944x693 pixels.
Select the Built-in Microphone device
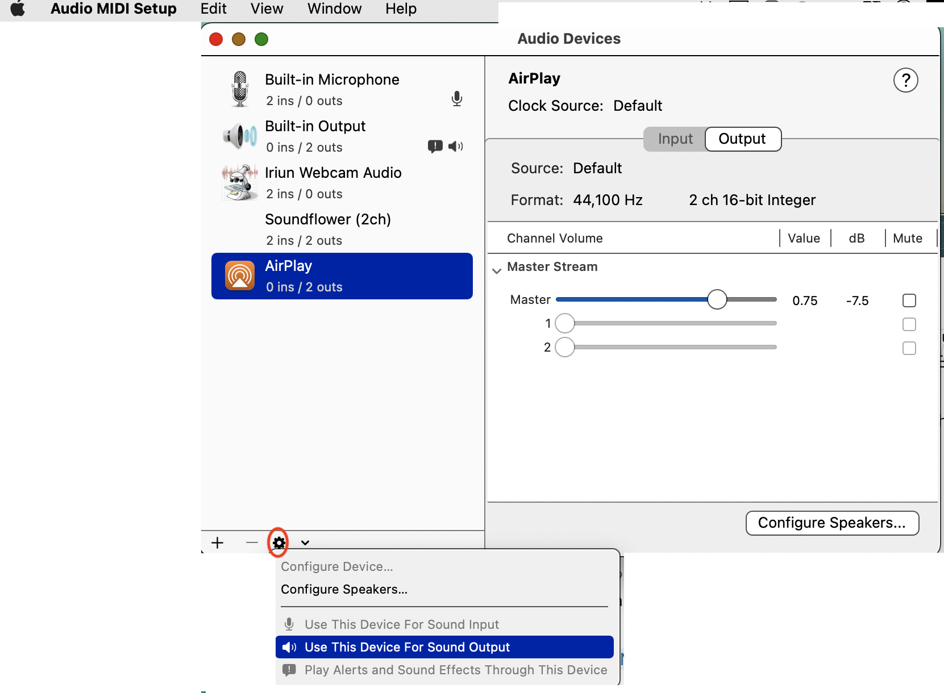point(342,90)
